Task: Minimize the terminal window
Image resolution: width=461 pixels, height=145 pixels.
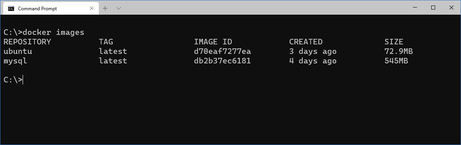Action: tap(415, 8)
